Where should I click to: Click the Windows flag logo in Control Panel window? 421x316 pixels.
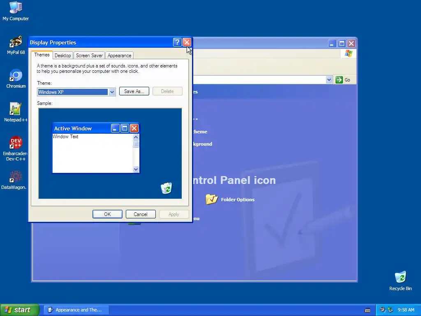pyautogui.click(x=349, y=53)
